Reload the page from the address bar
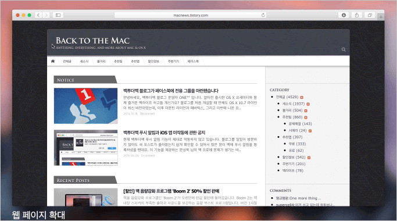397x221 pixels. (263, 15)
